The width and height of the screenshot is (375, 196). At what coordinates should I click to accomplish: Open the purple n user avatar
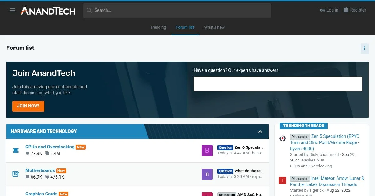[x=207, y=174]
